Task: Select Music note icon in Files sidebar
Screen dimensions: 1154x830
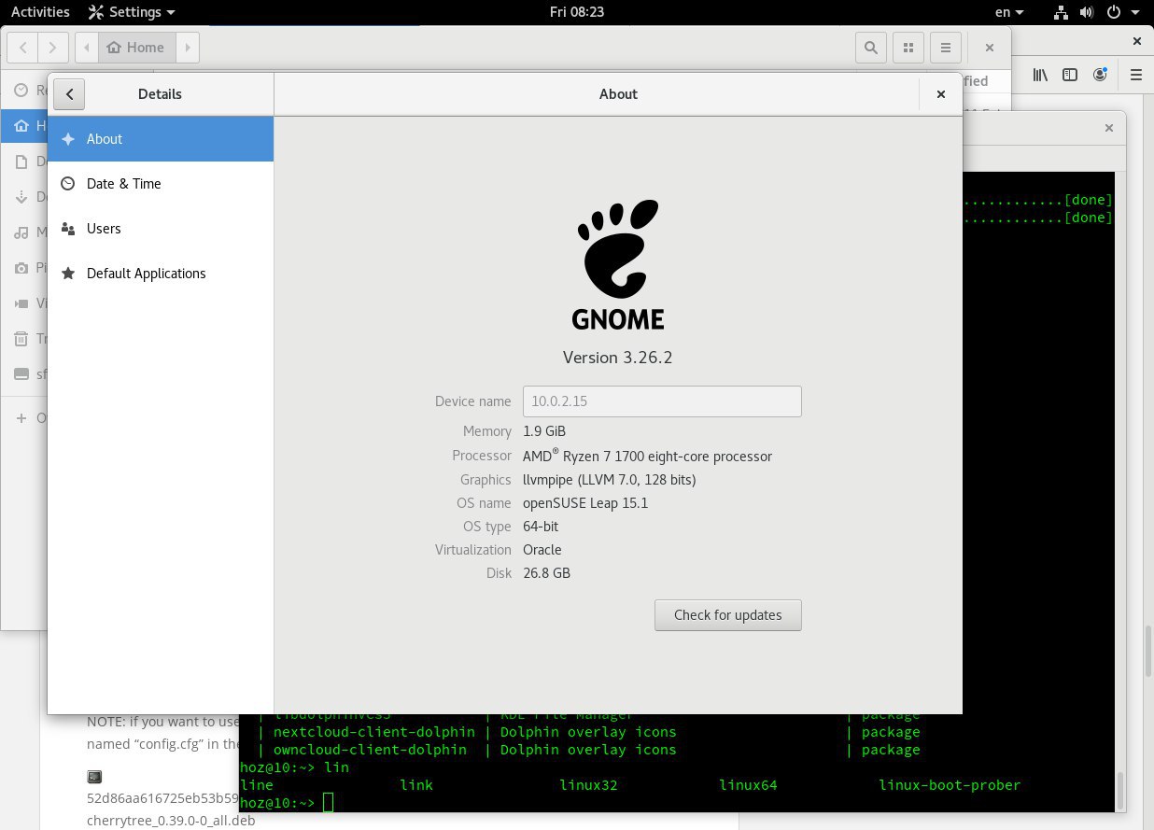Action: 21,232
